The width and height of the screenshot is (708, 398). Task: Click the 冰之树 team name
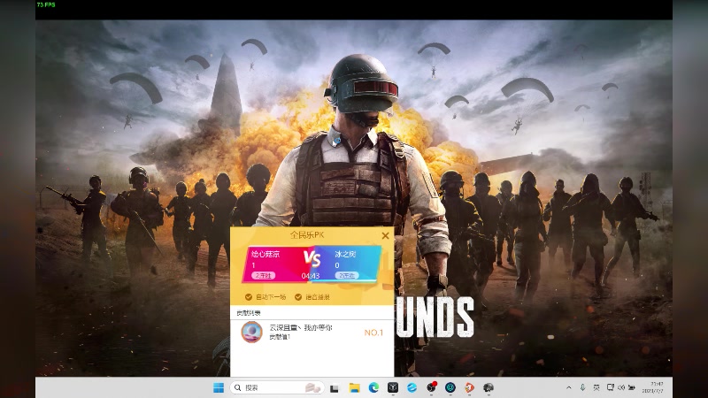(x=345, y=254)
